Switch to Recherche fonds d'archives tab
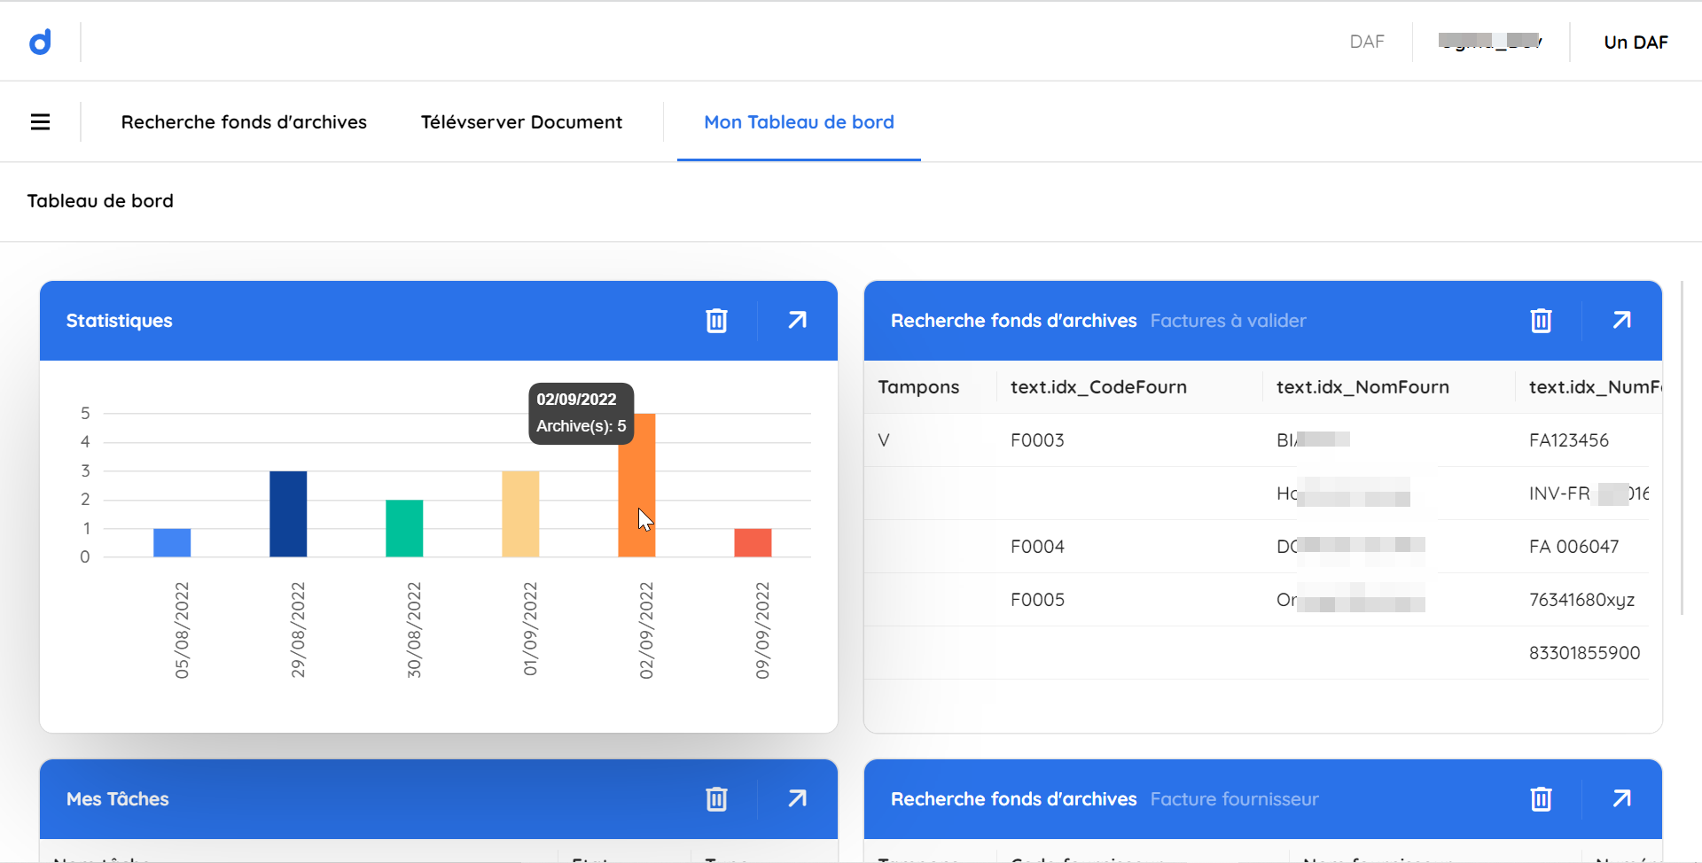Viewport: 1702px width, 863px height. point(244,122)
